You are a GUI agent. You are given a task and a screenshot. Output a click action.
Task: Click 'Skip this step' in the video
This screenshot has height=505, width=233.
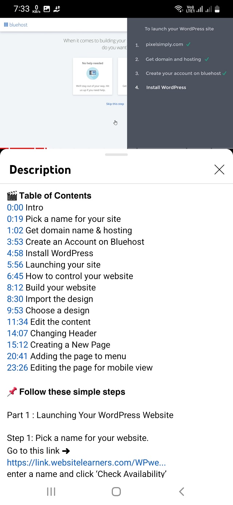[115, 104]
